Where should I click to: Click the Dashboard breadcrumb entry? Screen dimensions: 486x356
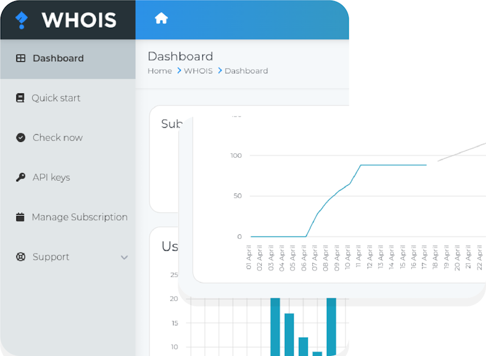point(246,71)
